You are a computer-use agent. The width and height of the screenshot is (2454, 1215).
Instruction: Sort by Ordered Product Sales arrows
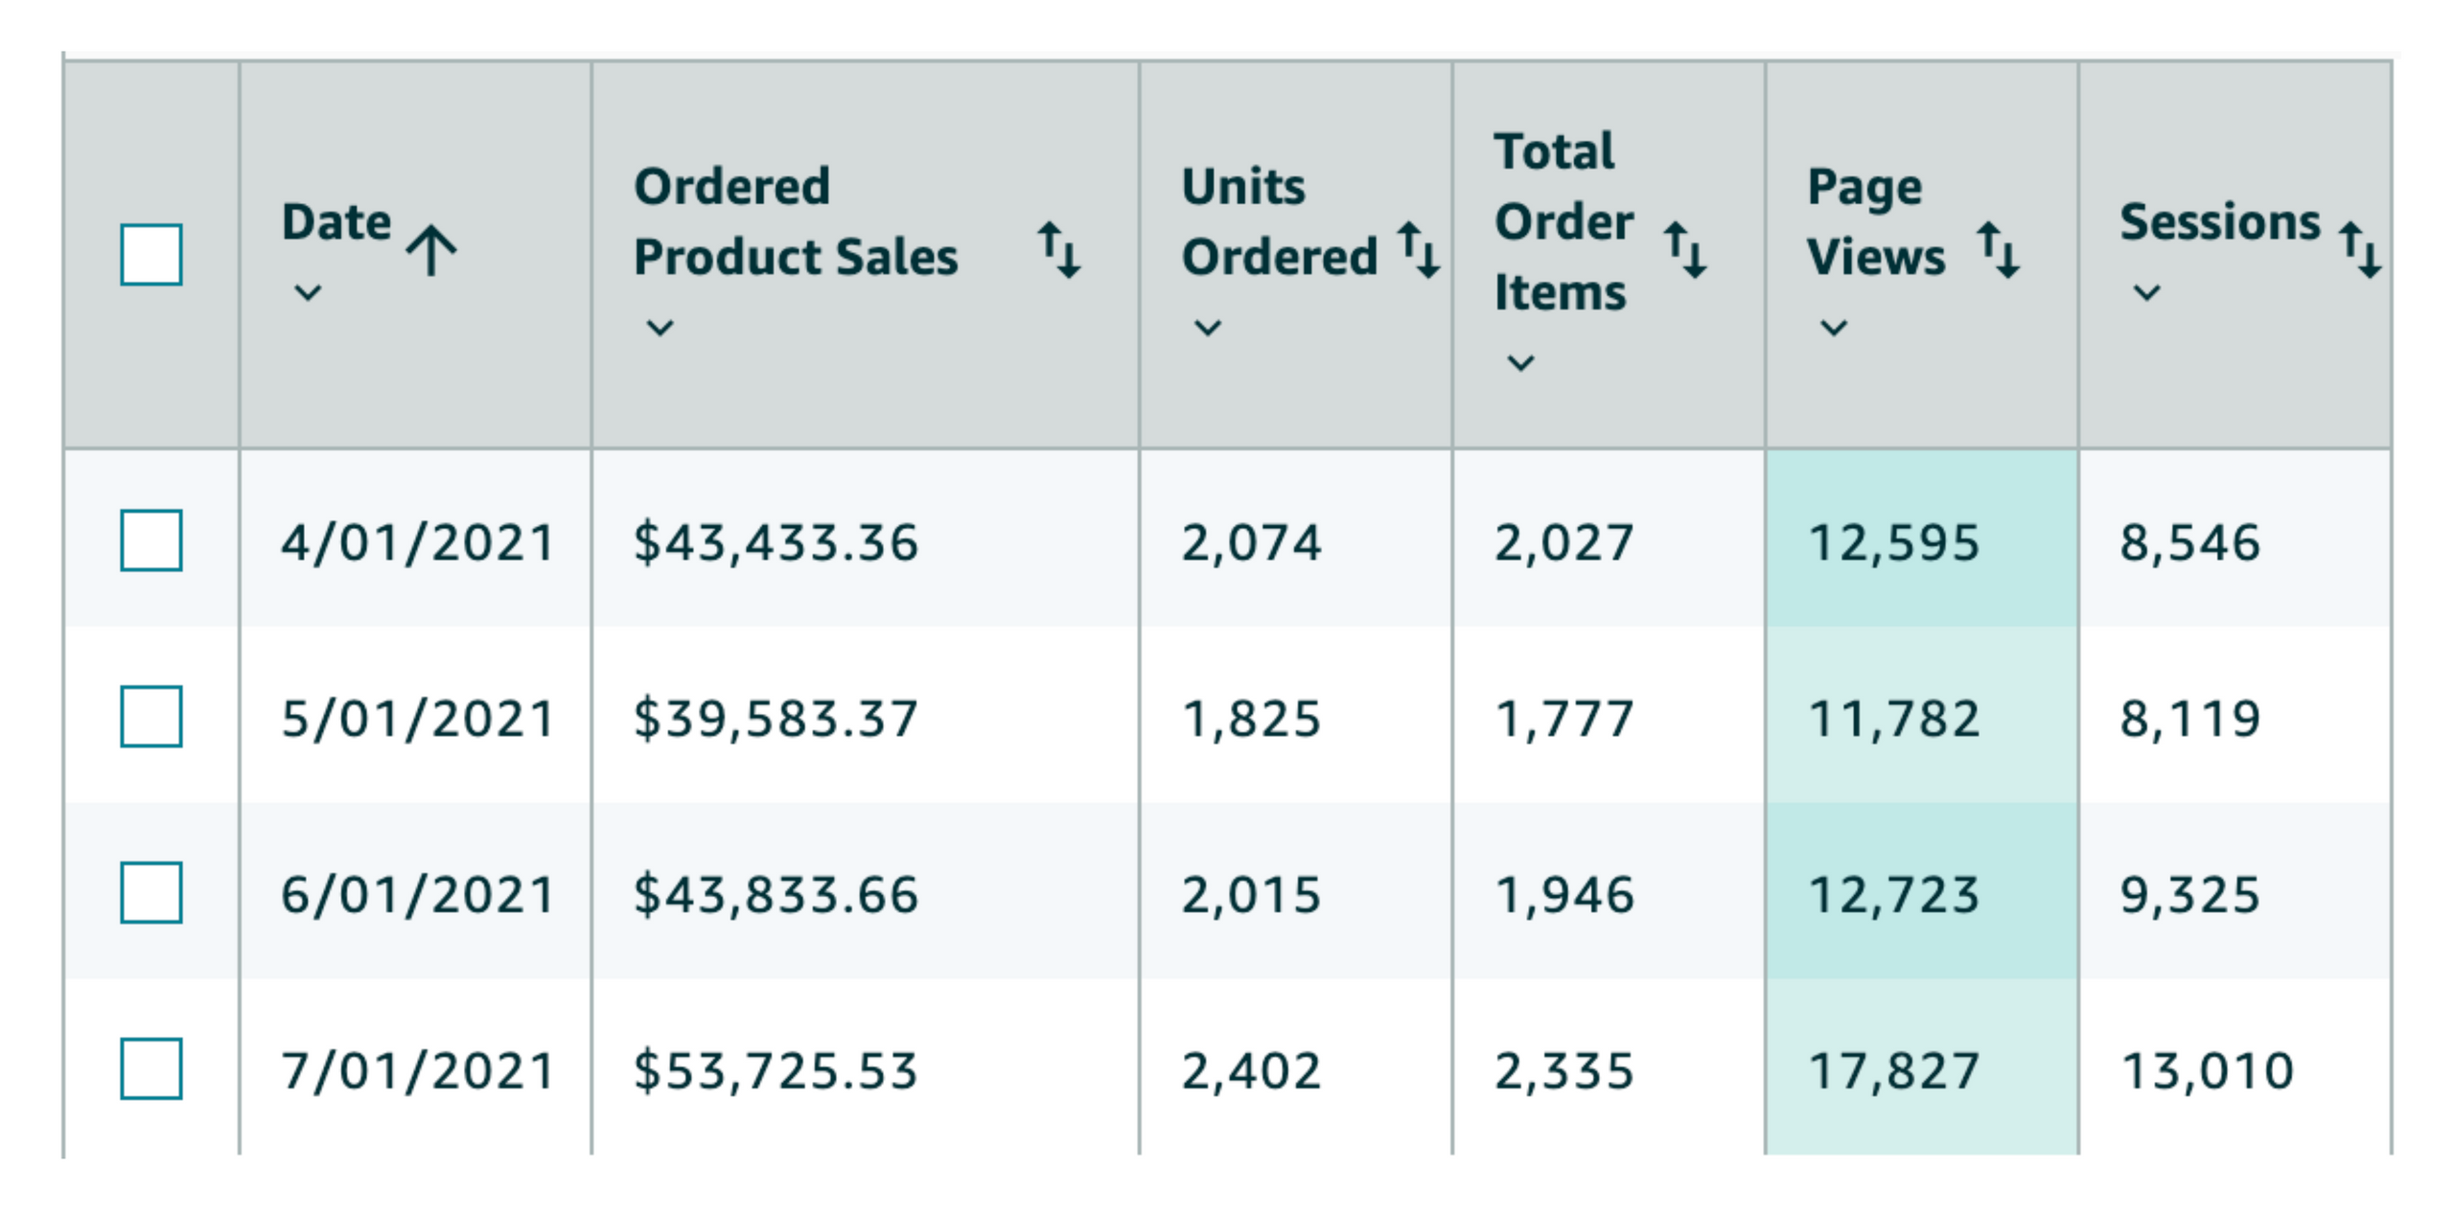click(1059, 250)
